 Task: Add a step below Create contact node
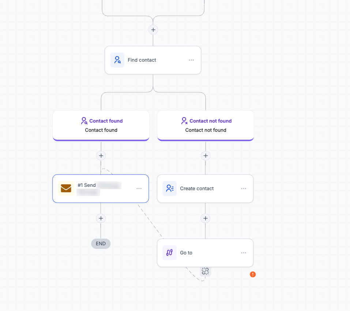coord(206,218)
